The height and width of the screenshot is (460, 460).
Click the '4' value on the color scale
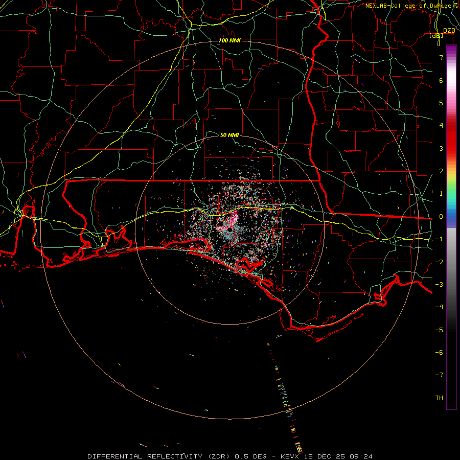pyautogui.click(x=441, y=126)
